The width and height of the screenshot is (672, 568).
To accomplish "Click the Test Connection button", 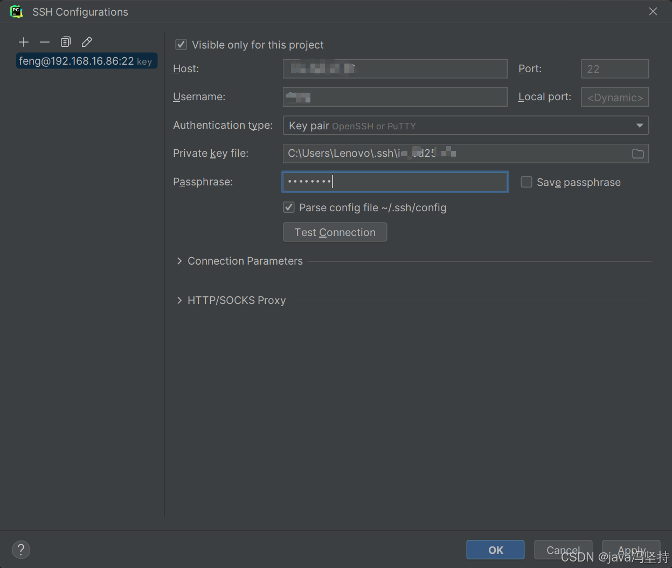I will (x=335, y=232).
